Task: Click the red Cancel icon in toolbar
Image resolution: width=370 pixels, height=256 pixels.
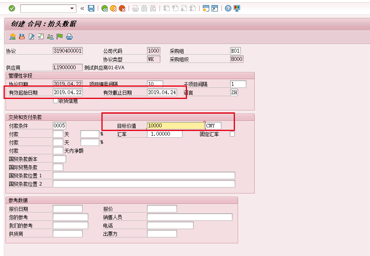Action: pyautogui.click(x=123, y=8)
